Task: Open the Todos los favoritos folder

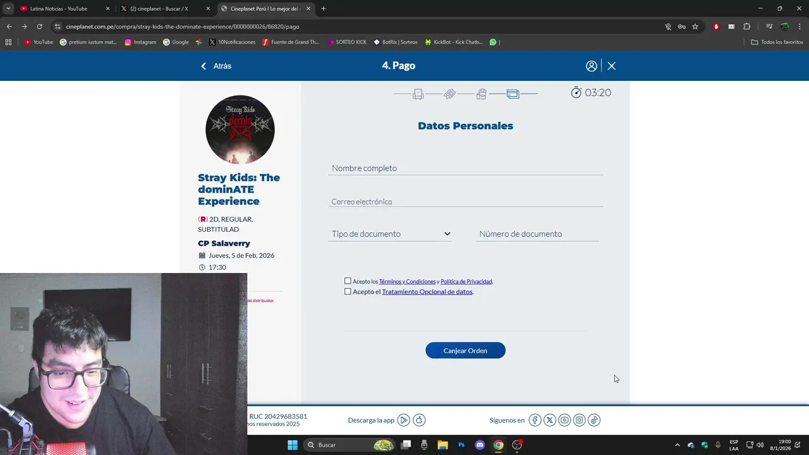Action: tap(777, 42)
